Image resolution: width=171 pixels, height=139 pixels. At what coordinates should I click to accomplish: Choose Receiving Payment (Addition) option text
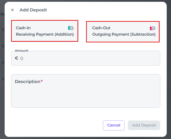(x=45, y=34)
